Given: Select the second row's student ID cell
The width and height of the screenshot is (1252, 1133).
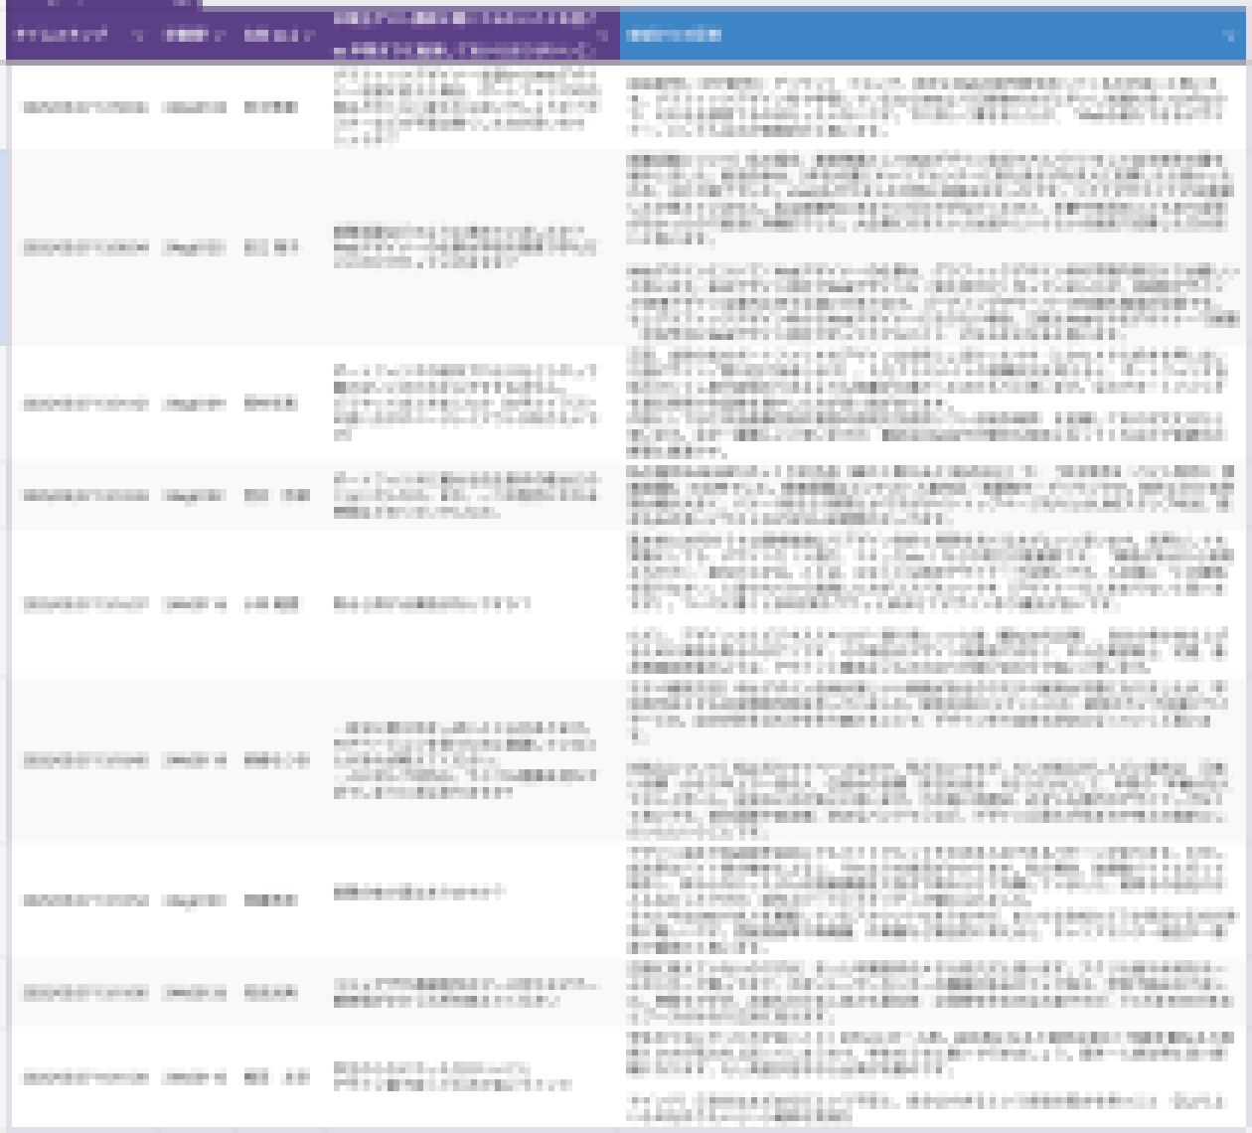Looking at the screenshot, I should [x=194, y=247].
